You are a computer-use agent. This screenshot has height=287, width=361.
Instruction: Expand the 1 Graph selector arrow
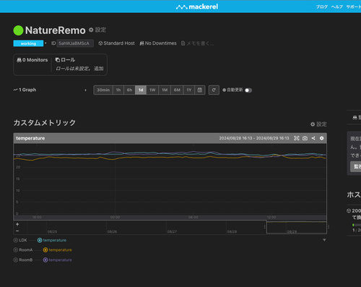(85, 90)
